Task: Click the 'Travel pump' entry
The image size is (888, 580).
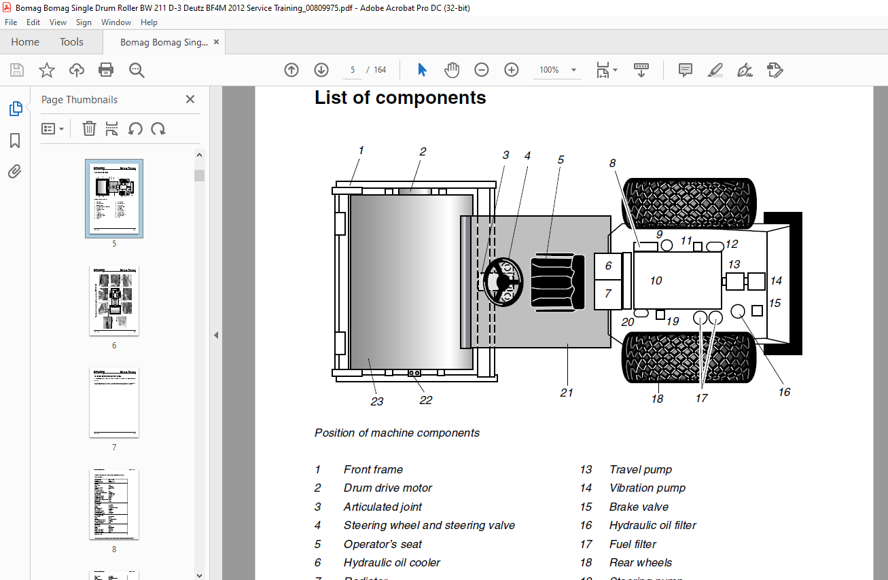Action: [x=641, y=470]
